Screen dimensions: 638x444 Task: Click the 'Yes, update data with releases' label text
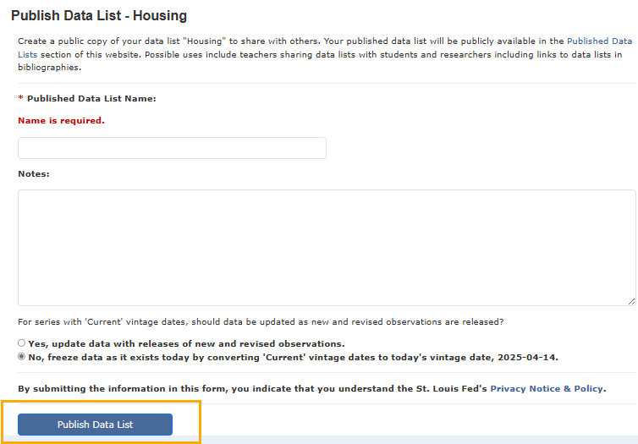186,344
